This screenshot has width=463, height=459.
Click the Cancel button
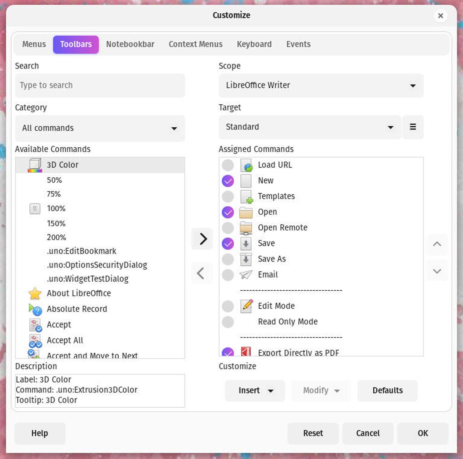click(x=368, y=433)
